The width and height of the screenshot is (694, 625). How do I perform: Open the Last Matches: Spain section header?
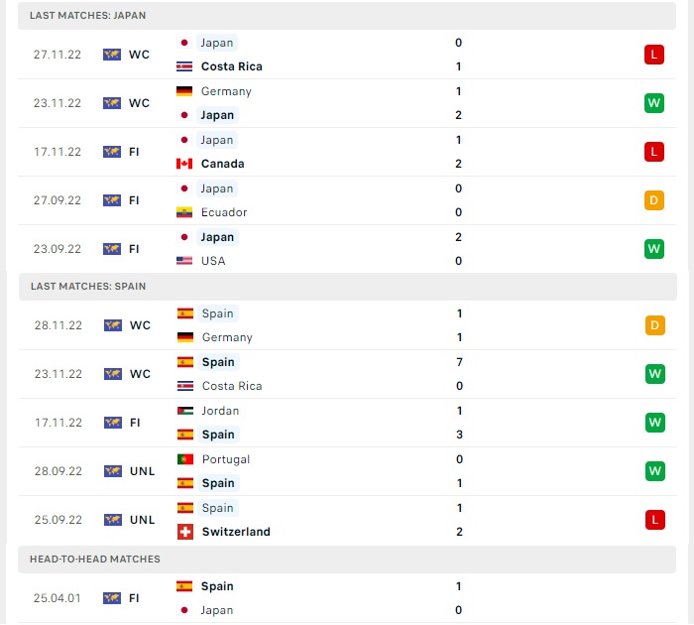coord(348,287)
